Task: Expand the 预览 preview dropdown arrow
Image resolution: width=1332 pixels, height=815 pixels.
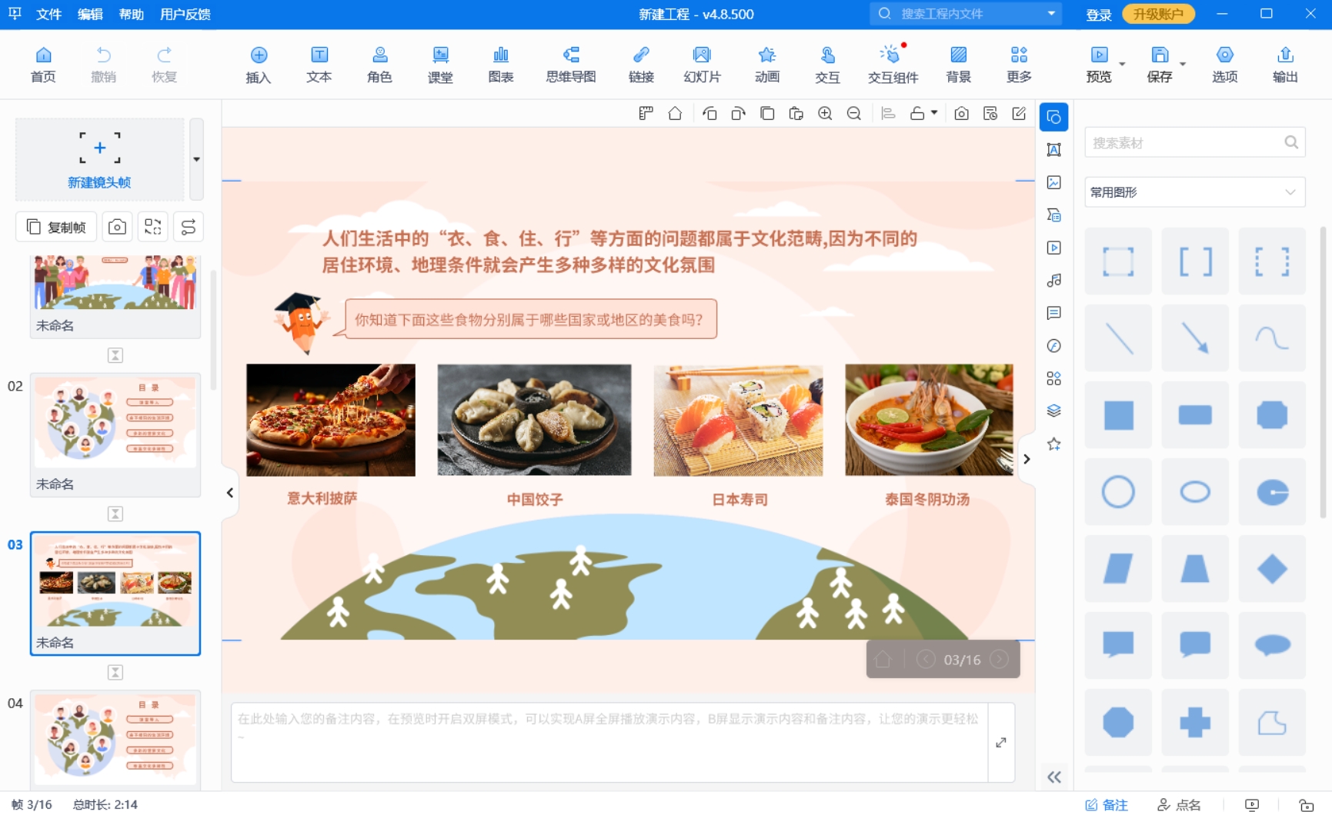Action: [1122, 64]
